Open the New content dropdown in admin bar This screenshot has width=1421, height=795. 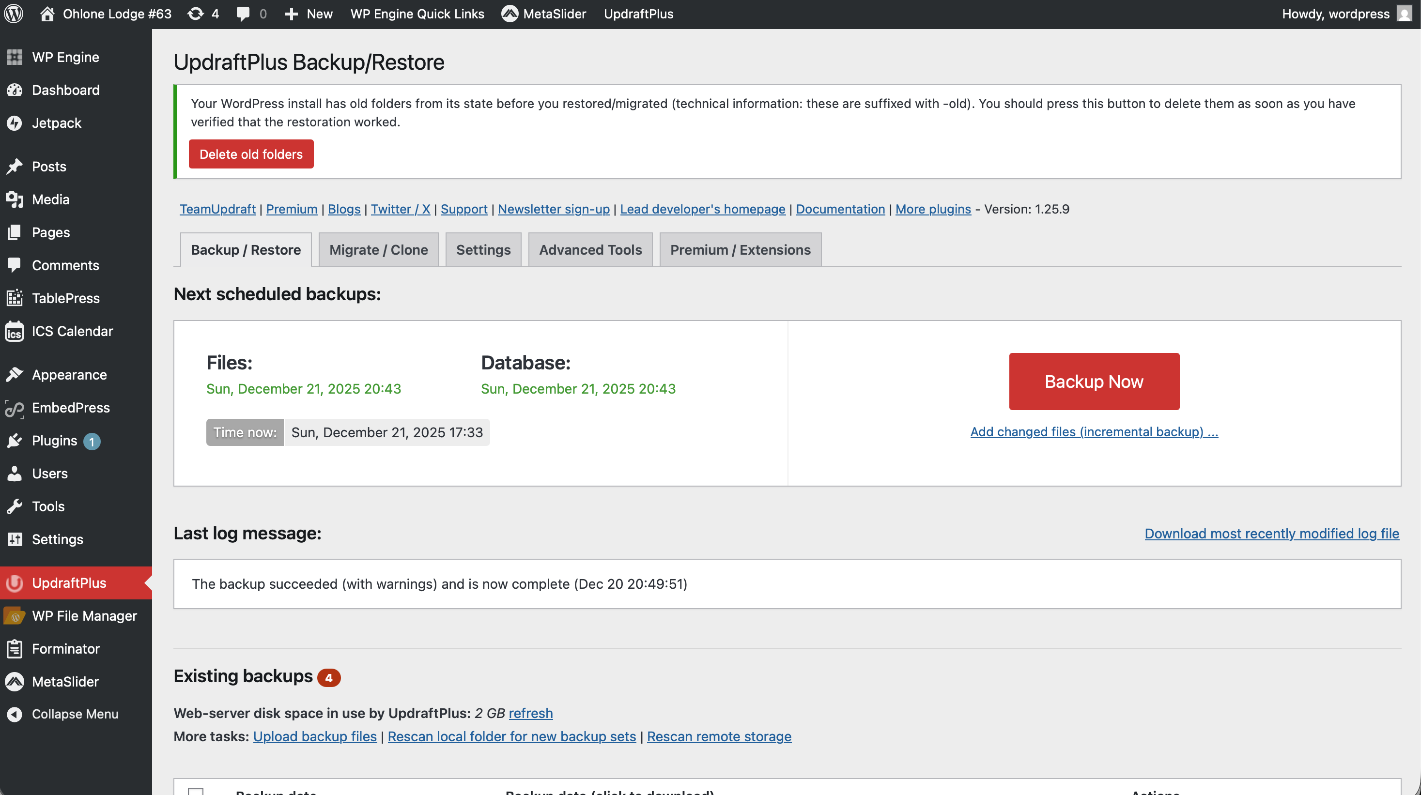[x=309, y=14]
